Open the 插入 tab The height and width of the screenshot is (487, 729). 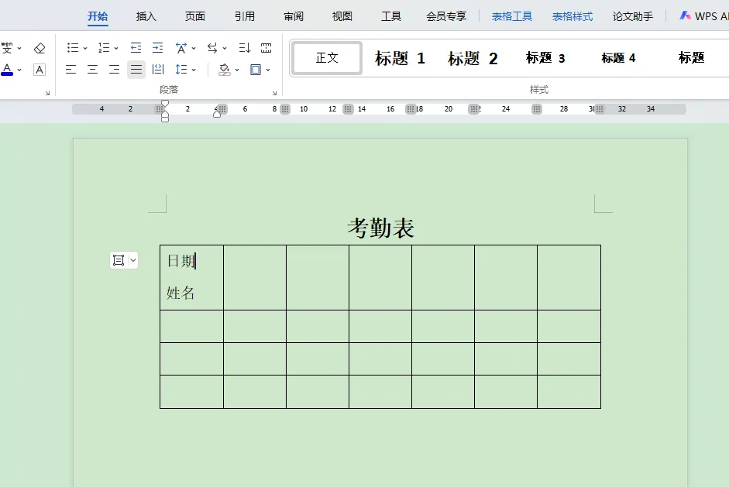click(146, 16)
